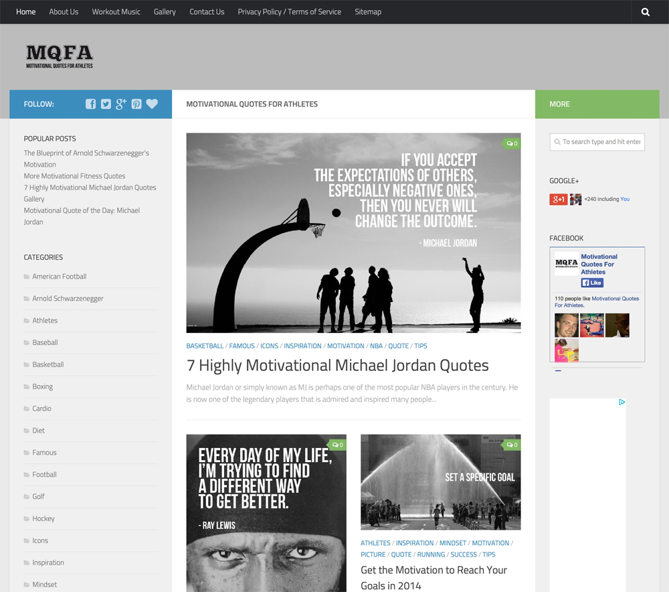Screen dimensions: 669x592
Task: Open Contact Us page
Action: tap(207, 12)
